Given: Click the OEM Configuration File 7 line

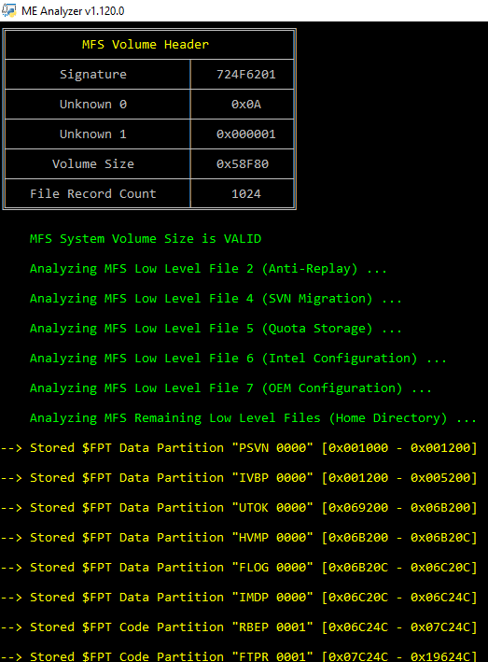Looking at the screenshot, I should point(230,388).
